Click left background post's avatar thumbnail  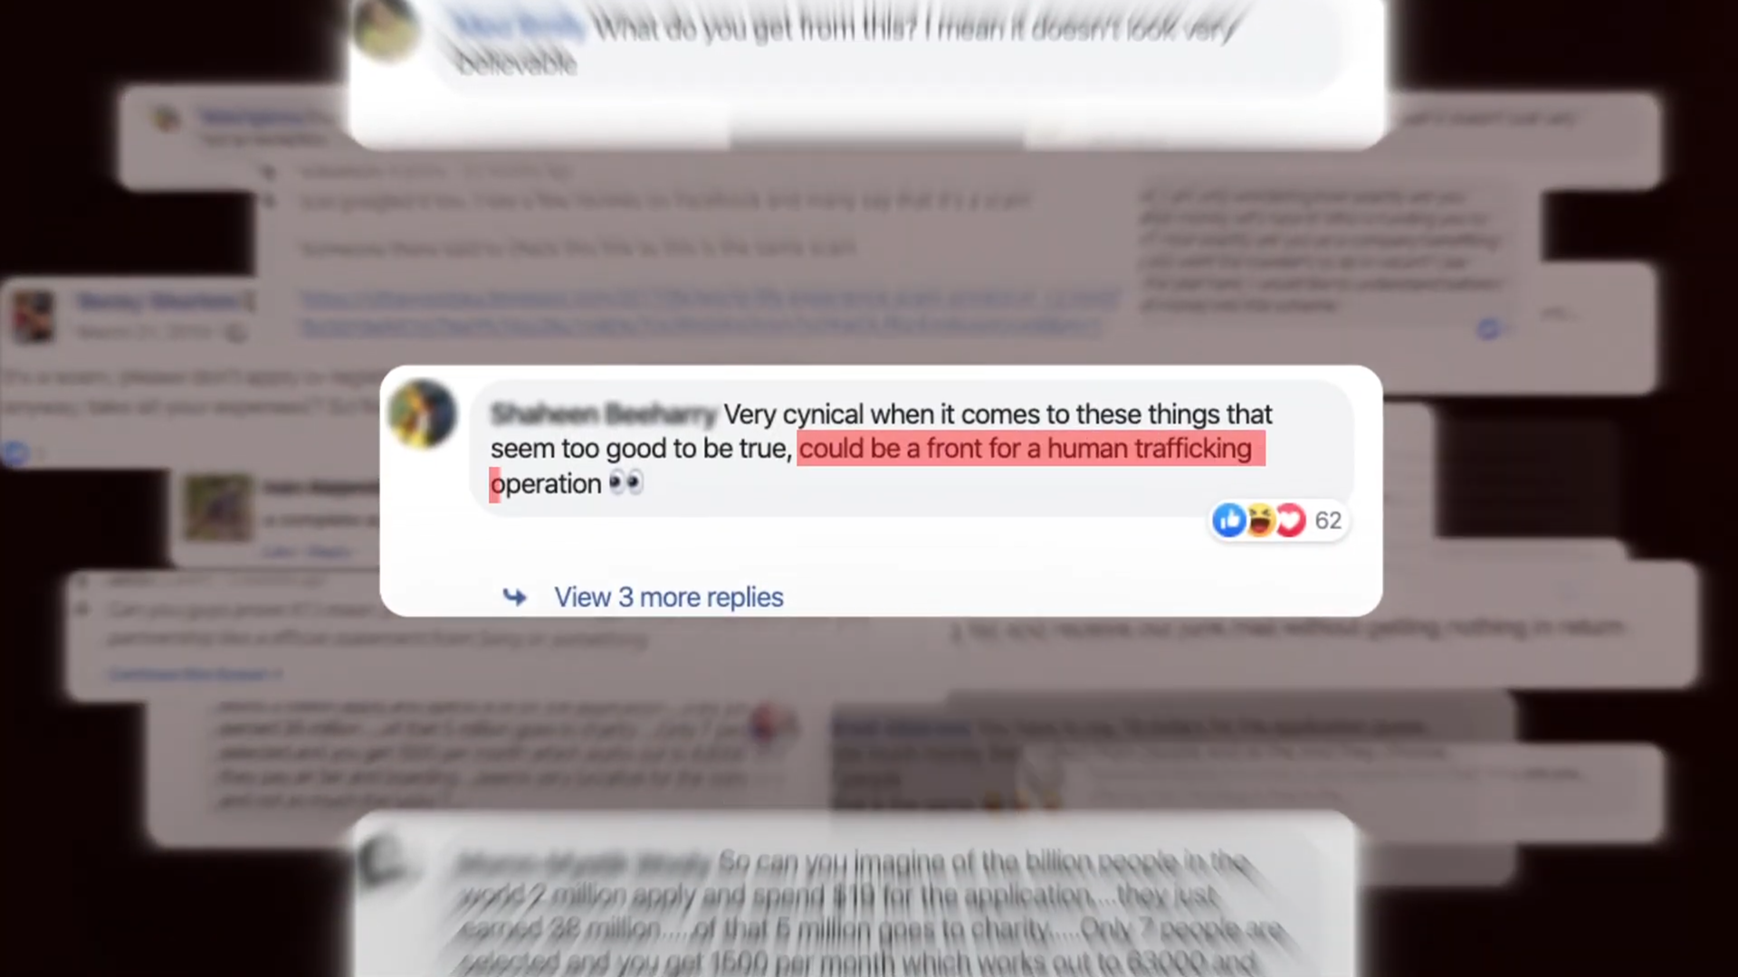tap(33, 317)
